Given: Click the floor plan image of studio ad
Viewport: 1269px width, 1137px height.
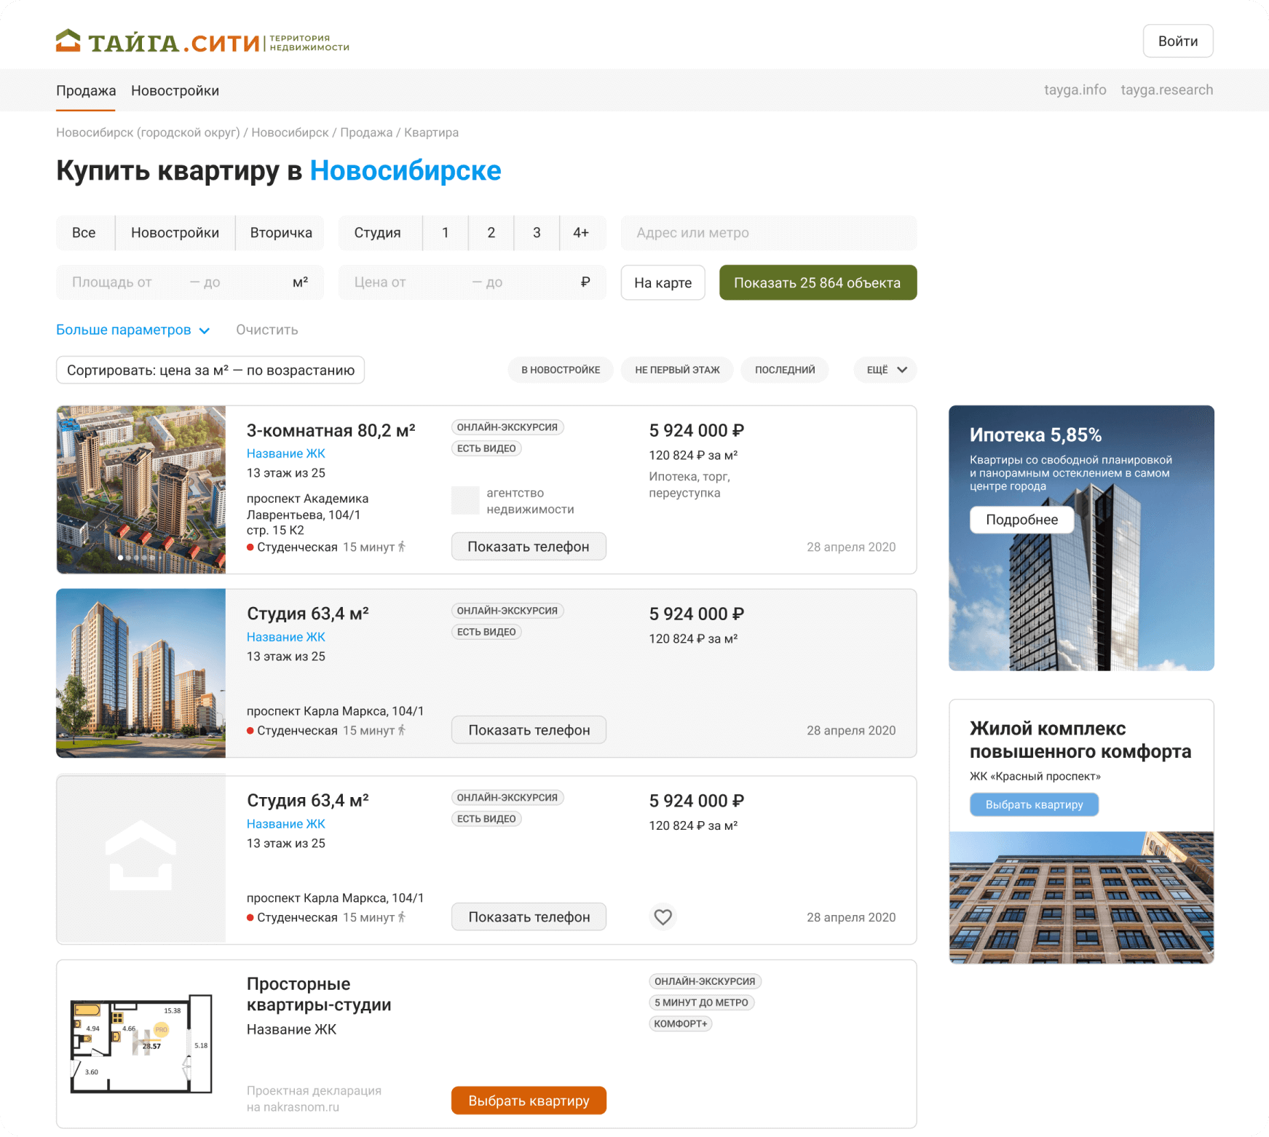Looking at the screenshot, I should [141, 1044].
